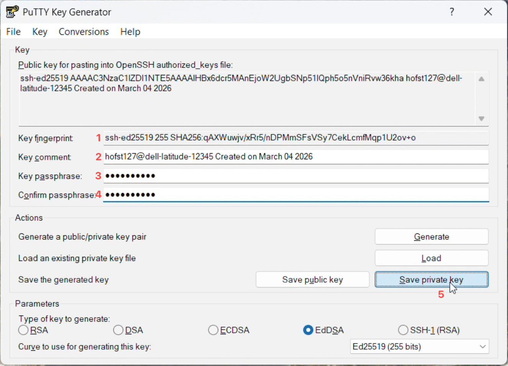Click the Confirm passphrase field
508x366 pixels.
pos(296,195)
